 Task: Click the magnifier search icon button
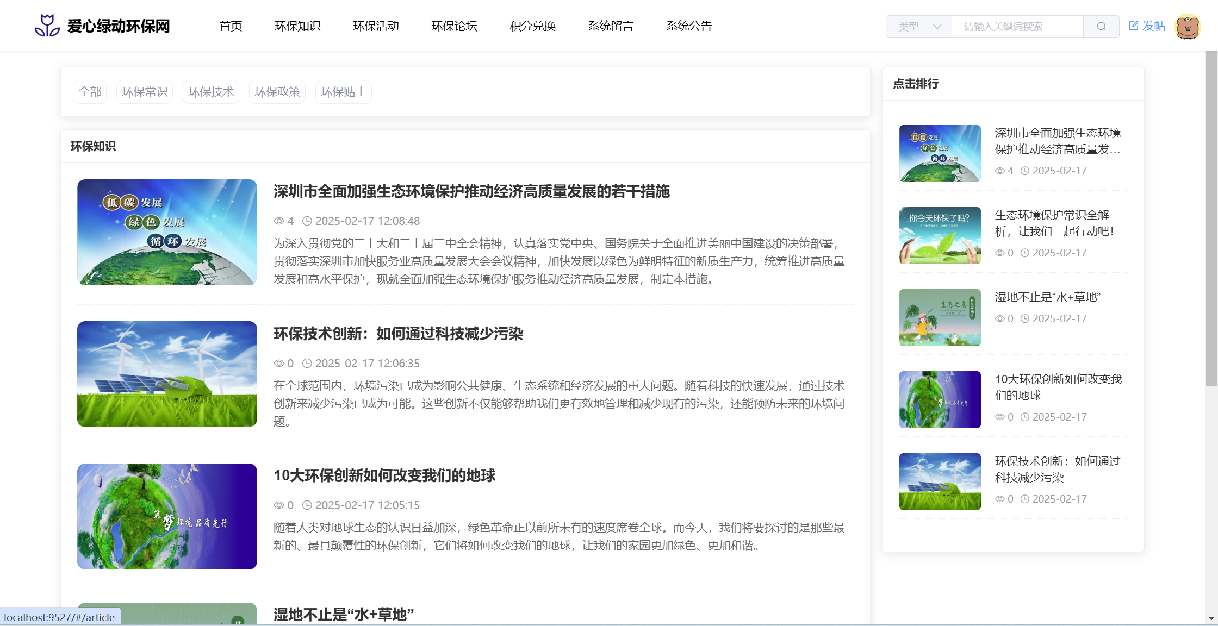click(x=1101, y=27)
